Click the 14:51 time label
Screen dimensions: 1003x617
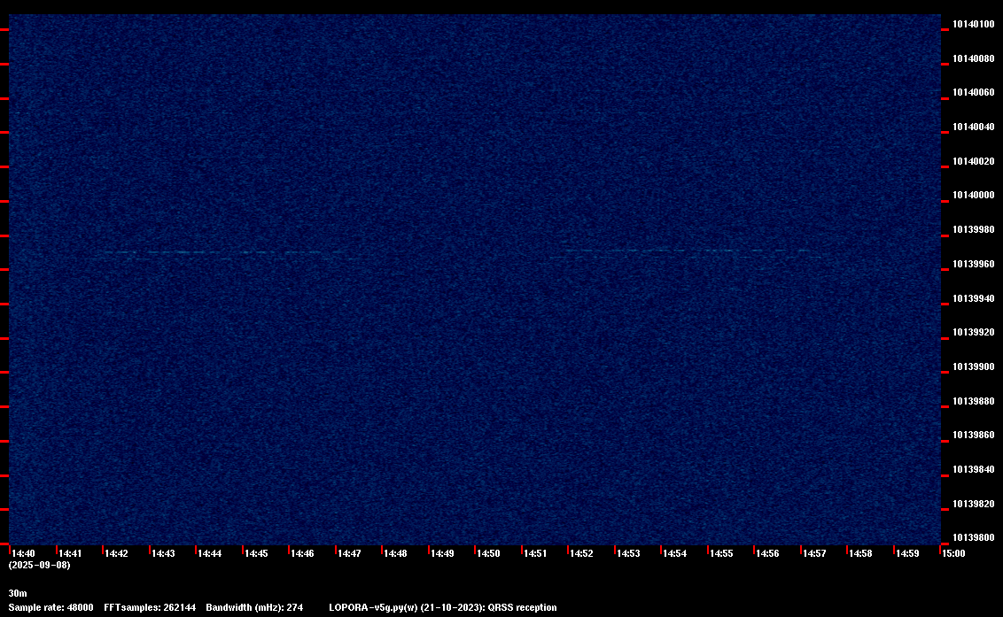pyautogui.click(x=535, y=553)
